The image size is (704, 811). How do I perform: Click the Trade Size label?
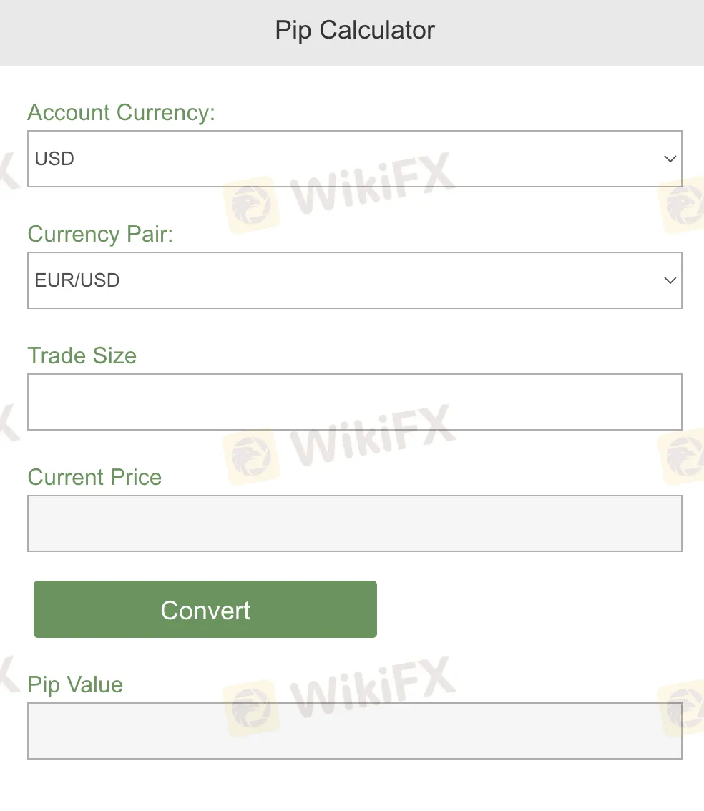tap(82, 356)
